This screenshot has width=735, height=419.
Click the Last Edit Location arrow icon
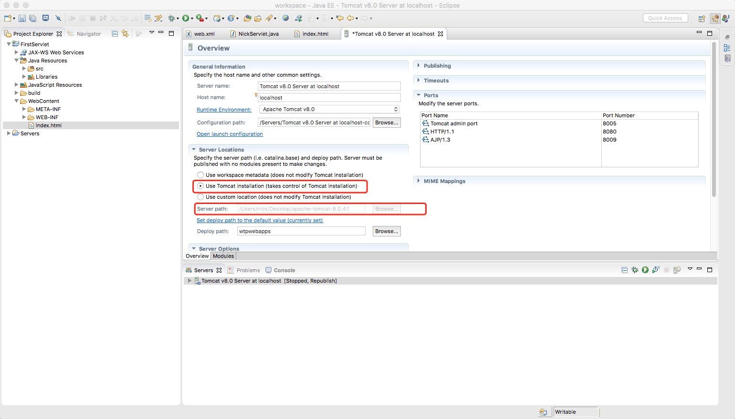(x=339, y=18)
